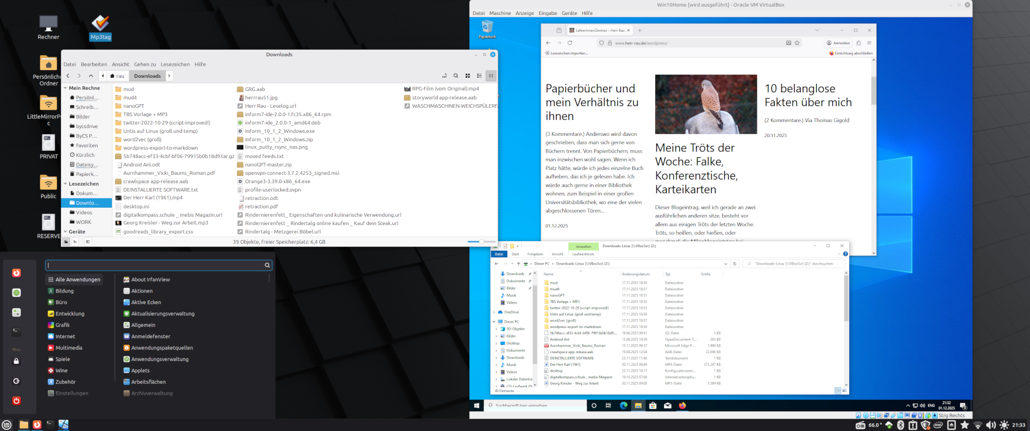Open Terminal from the app menu favorites
The width and height of the screenshot is (1030, 431).
[x=16, y=332]
